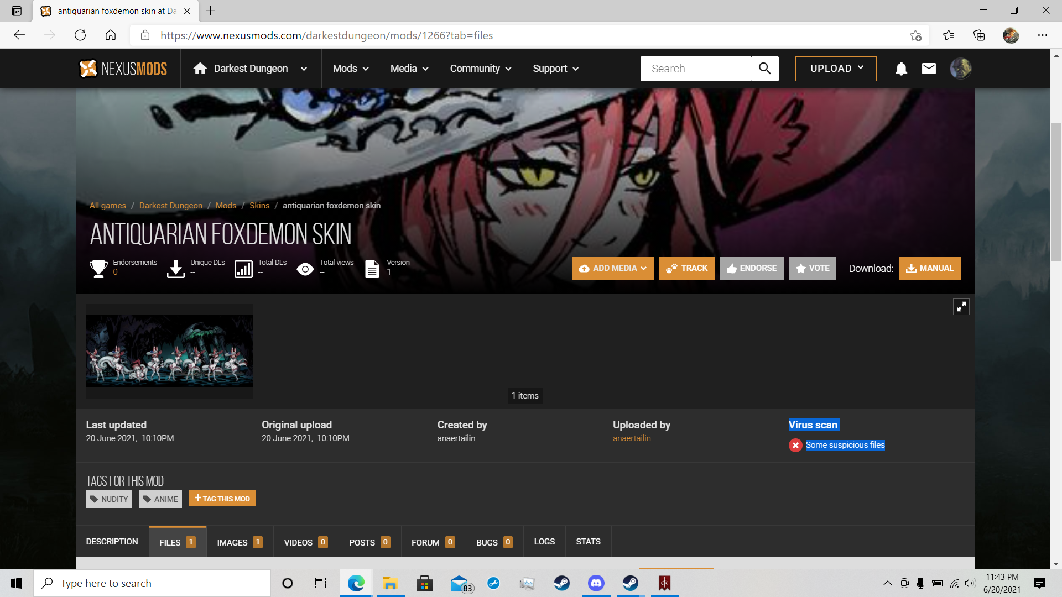Go back using the browser back arrow
Screen dimensions: 1062x597
pos(19,35)
